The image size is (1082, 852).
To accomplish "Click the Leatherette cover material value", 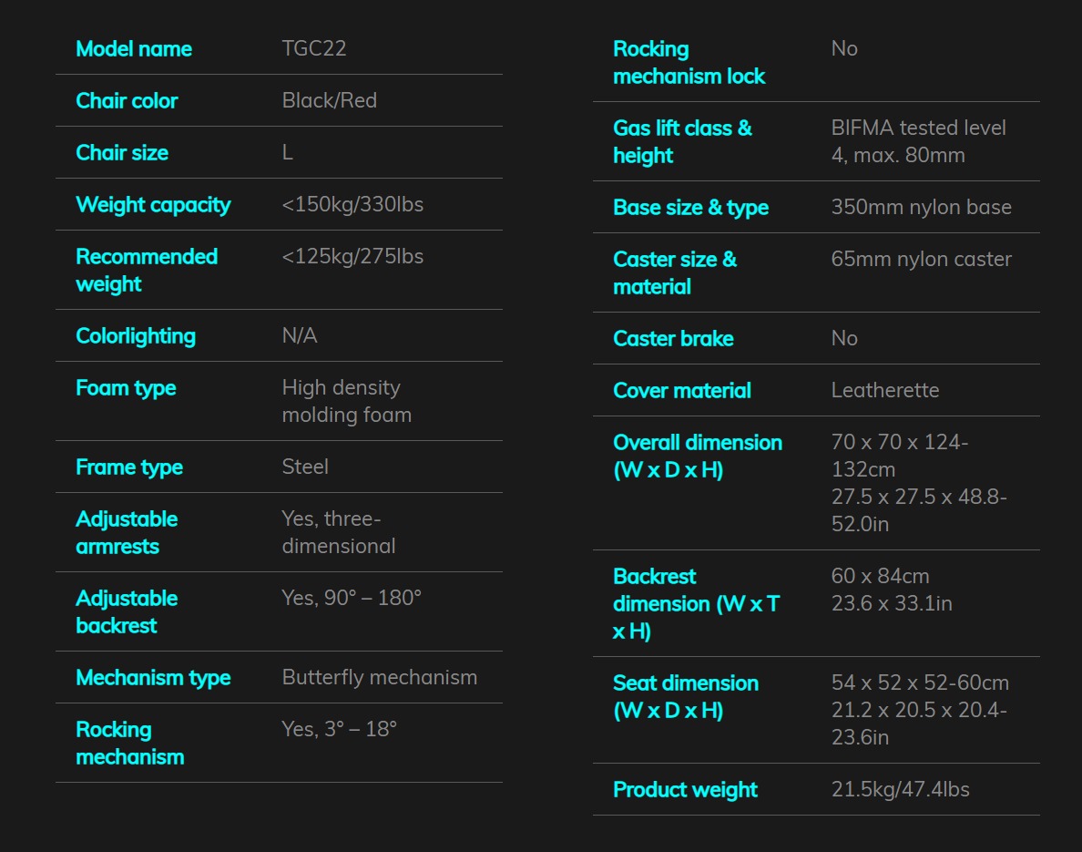I will [x=884, y=391].
